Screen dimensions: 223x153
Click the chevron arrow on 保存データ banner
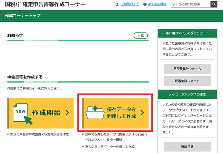142,113
